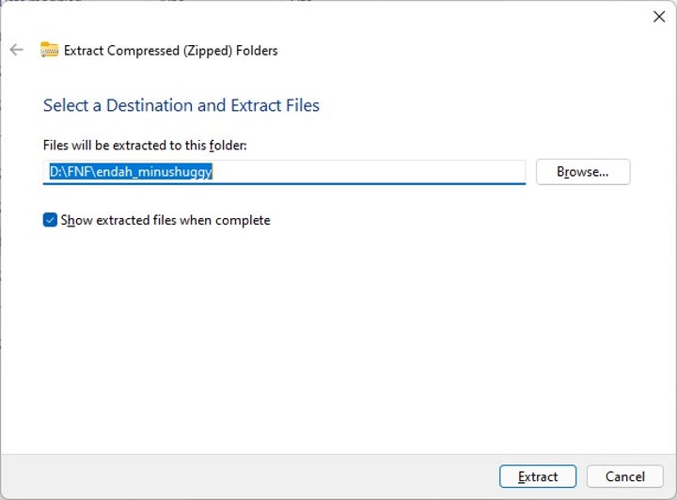Image resolution: width=677 pixels, height=500 pixels.
Task: Click empty space right of the path text in field
Action: [376, 172]
